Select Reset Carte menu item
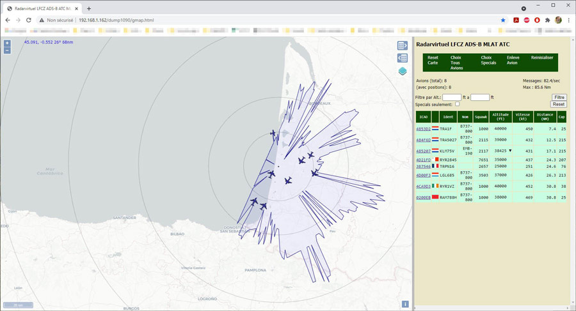The height and width of the screenshot is (311, 576). (433, 60)
